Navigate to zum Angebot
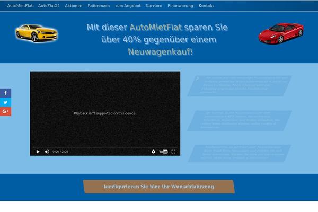 point(128,6)
